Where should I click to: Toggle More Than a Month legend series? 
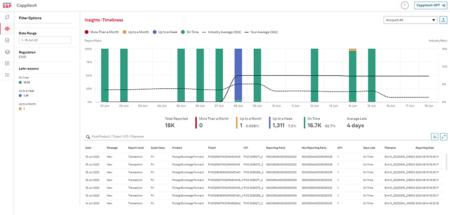(102, 32)
